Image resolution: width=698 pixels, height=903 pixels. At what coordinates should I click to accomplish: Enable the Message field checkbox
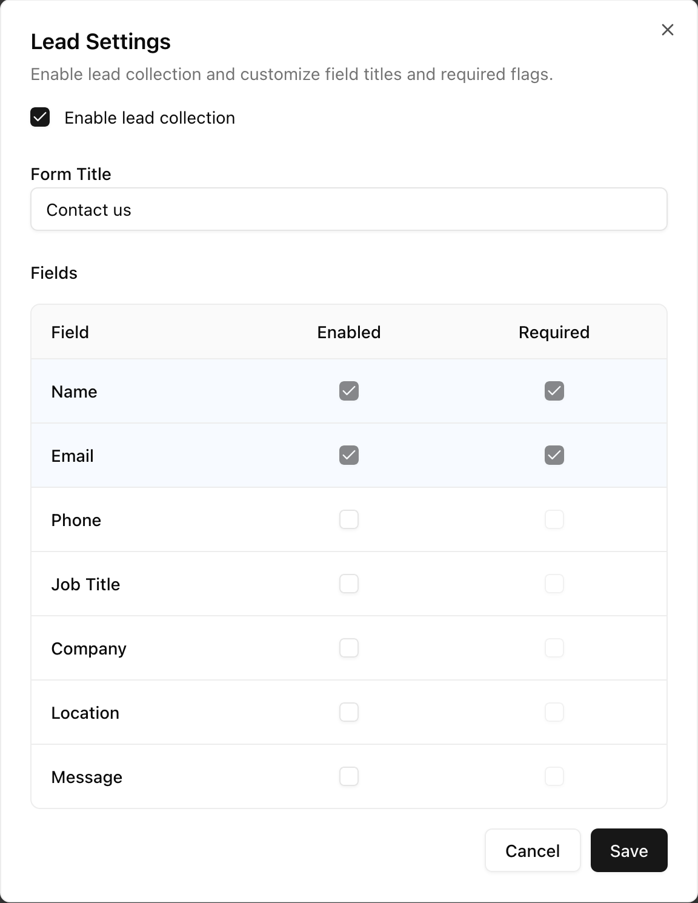tap(348, 776)
